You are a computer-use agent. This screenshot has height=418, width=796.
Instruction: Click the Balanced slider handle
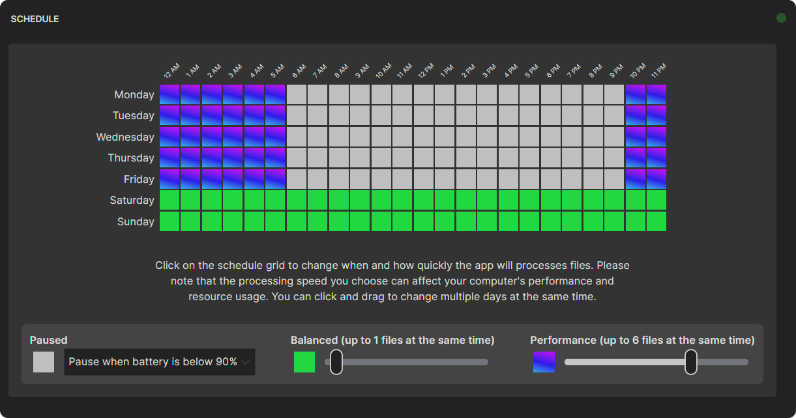pos(336,362)
